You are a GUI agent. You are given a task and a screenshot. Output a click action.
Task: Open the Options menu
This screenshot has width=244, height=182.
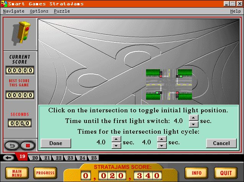(x=39, y=11)
